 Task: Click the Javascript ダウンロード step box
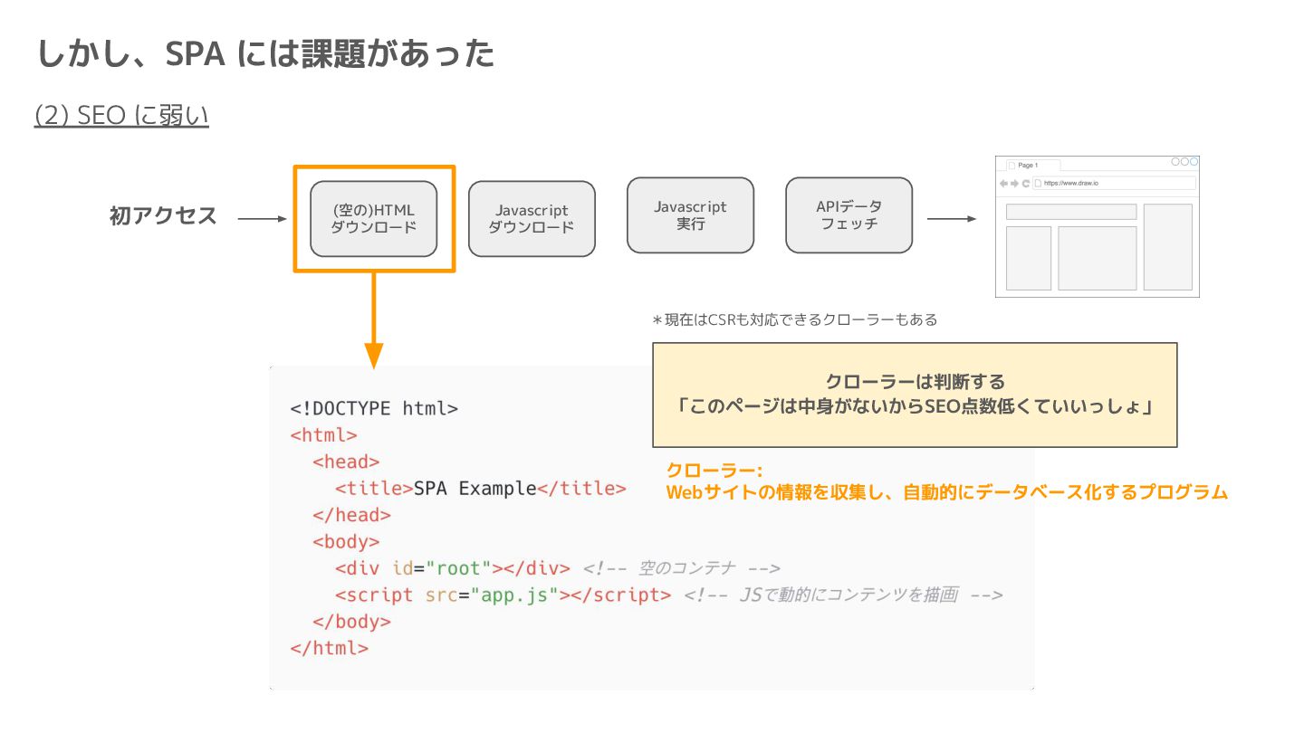pyautogui.click(x=532, y=218)
